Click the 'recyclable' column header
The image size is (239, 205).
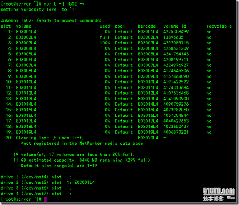pyautogui.click(x=219, y=26)
